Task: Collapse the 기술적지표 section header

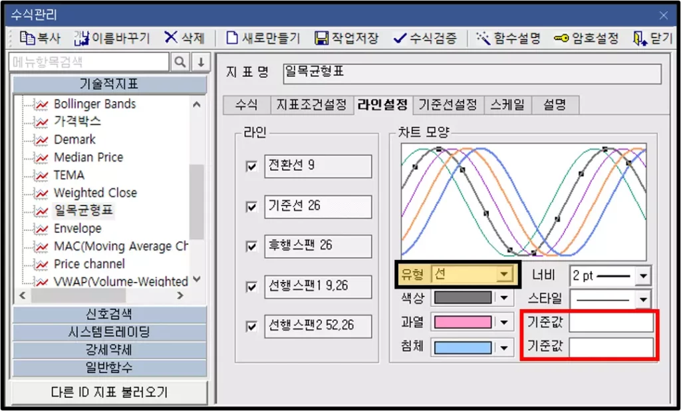Action: click(110, 84)
